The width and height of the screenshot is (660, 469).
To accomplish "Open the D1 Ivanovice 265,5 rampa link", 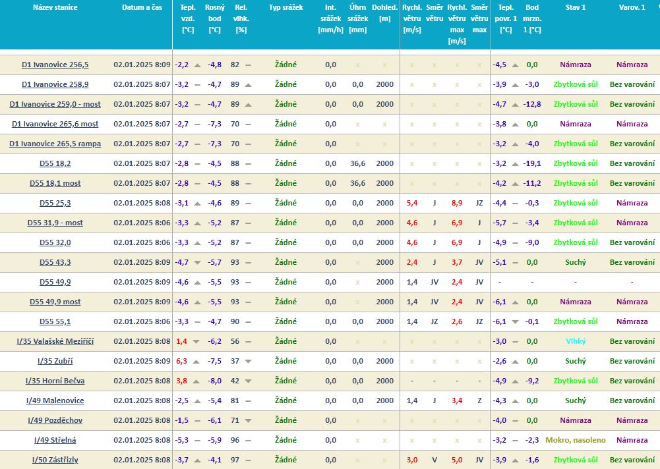I will click(x=55, y=144).
